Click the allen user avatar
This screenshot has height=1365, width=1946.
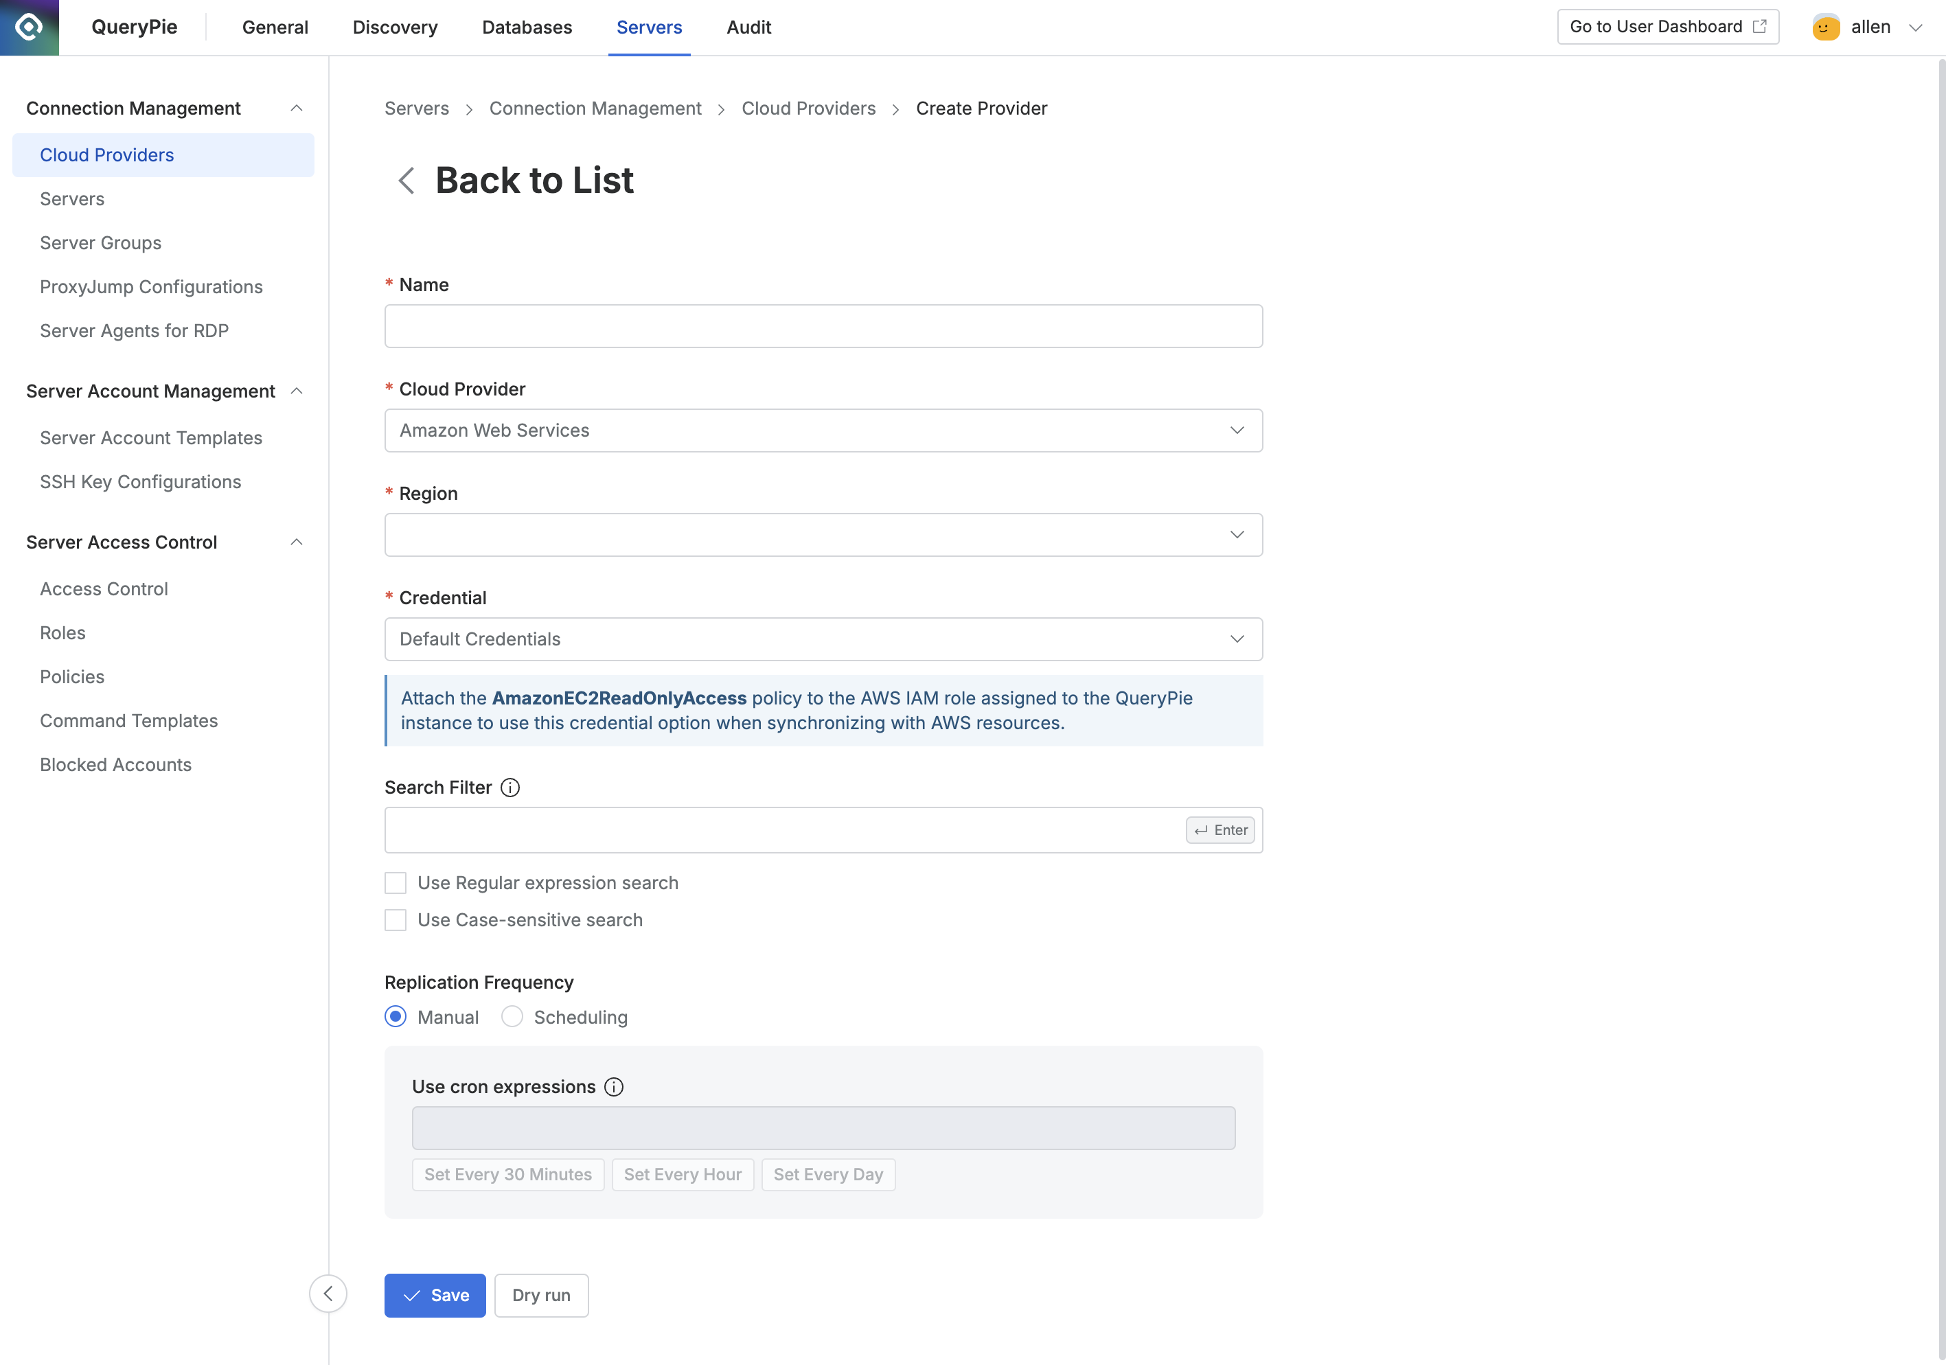pos(1826,27)
